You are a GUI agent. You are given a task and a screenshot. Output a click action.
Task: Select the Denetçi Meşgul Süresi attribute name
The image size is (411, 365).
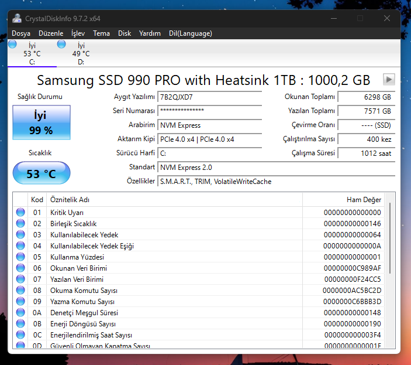84,313
